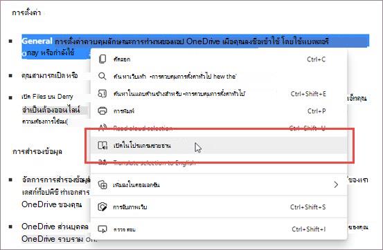Click the การสำรองข้อมูล heading
Image resolution: width=383 pixels, height=250 pixels.
pyautogui.click(x=37, y=151)
